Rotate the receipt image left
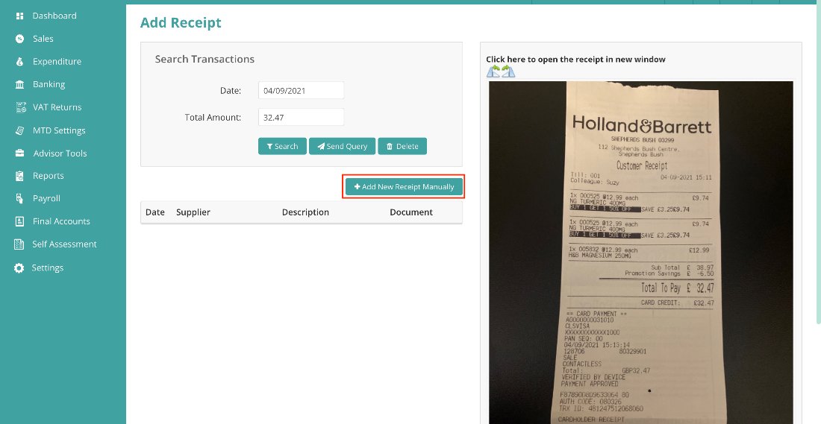This screenshot has height=424, width=821. tap(493, 71)
